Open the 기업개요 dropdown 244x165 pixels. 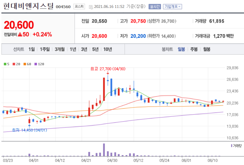(173, 6)
